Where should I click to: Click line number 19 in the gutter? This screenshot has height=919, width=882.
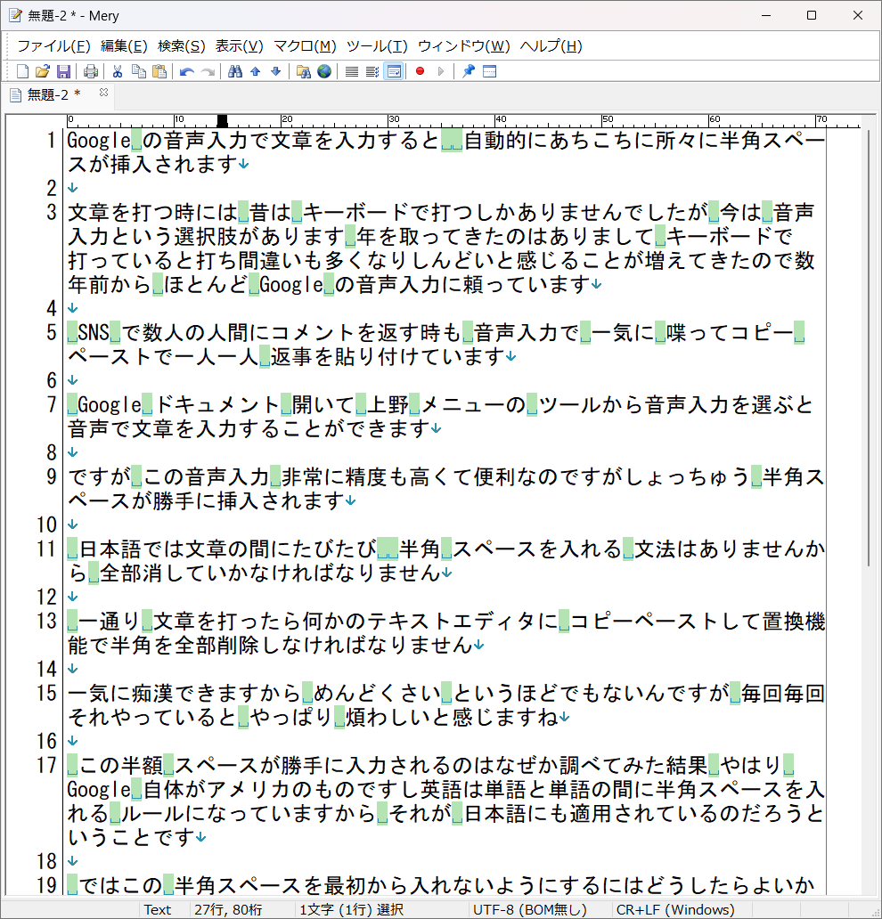click(46, 885)
